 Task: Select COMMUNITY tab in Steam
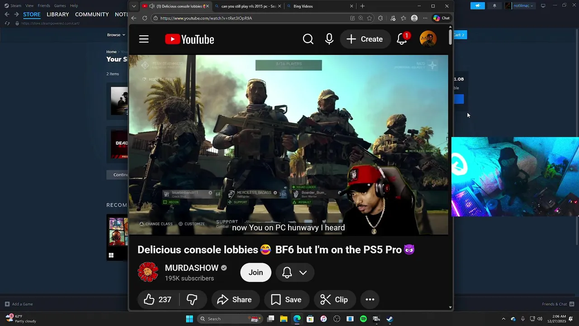[92, 14]
